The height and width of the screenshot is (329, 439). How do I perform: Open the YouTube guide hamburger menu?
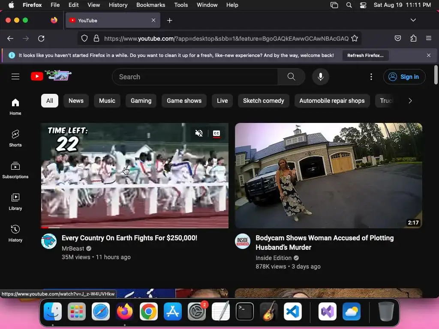[x=15, y=76]
